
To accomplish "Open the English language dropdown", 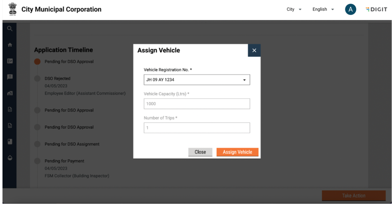I will (323, 10).
